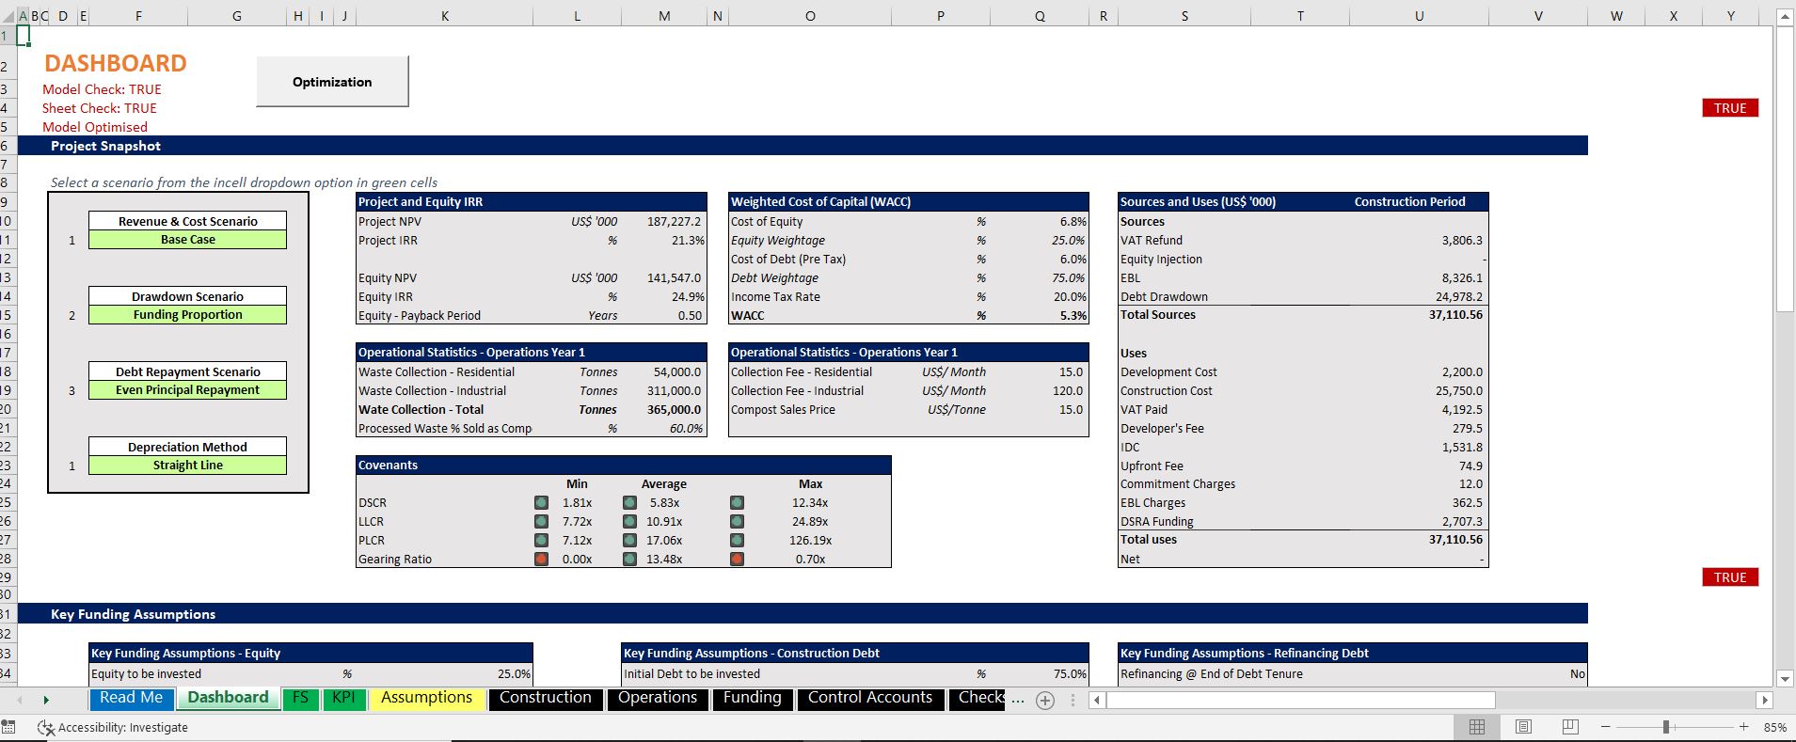Open the Assumptions sheet tab

[426, 698]
